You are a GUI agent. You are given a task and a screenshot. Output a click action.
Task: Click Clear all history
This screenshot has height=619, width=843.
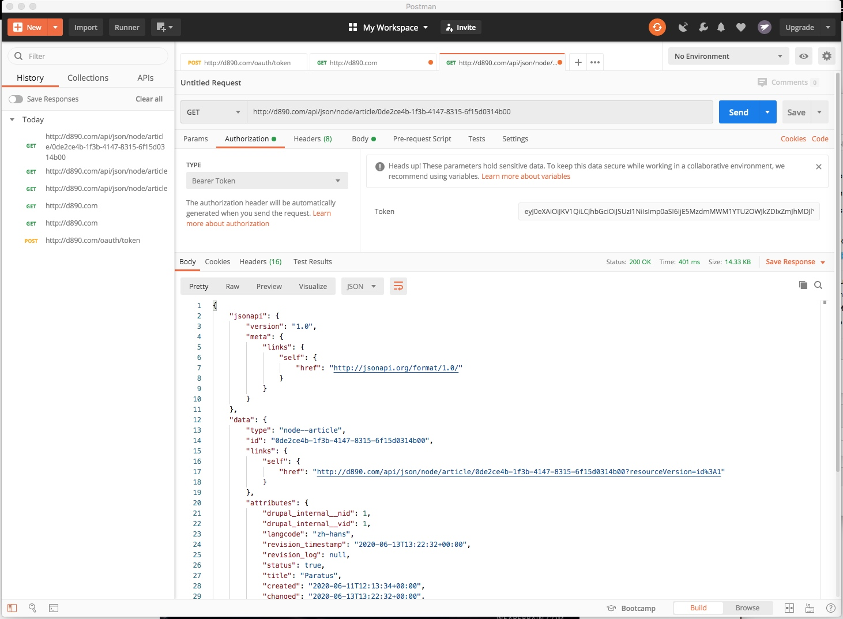click(x=149, y=99)
